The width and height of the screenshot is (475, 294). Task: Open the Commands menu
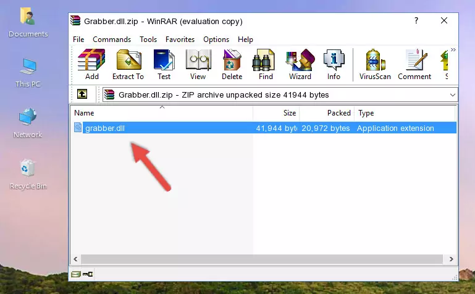point(112,40)
